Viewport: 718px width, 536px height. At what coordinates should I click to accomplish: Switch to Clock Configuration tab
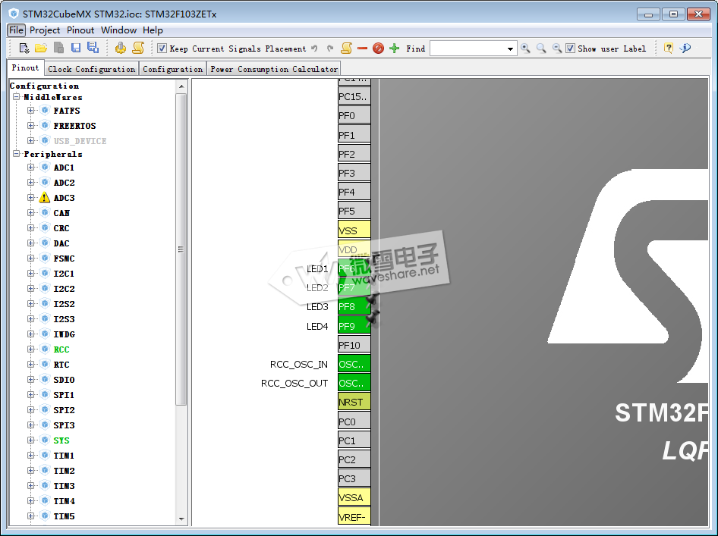[92, 69]
